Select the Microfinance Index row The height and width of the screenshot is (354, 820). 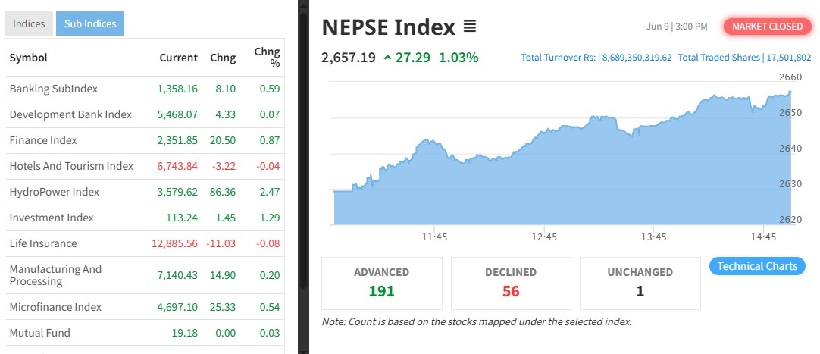[x=55, y=307]
